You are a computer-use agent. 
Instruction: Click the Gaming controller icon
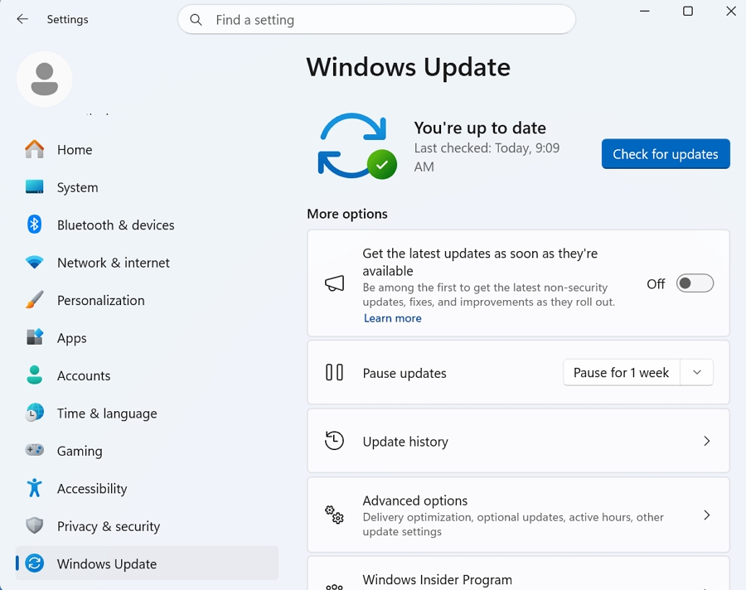point(35,451)
